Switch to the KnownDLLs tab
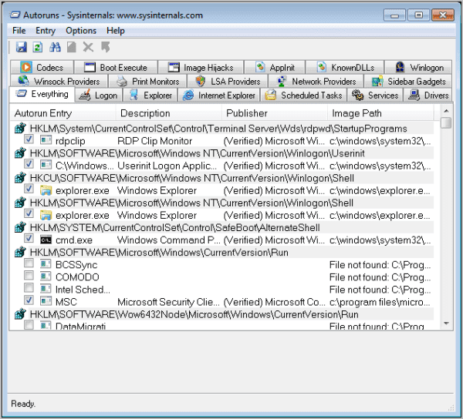 pyautogui.click(x=345, y=68)
